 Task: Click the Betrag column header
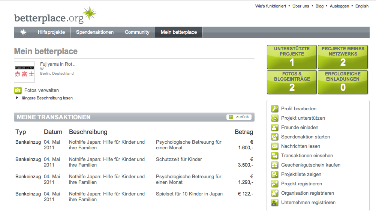click(x=244, y=132)
